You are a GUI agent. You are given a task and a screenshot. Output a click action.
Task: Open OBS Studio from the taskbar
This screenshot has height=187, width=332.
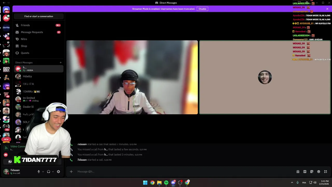(180, 183)
